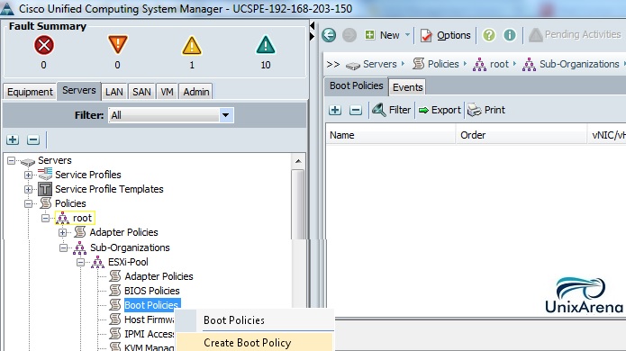Viewport: 626px width, 351px height.
Task: Click the minor faults yellow triangle icon
Action: click(x=192, y=45)
